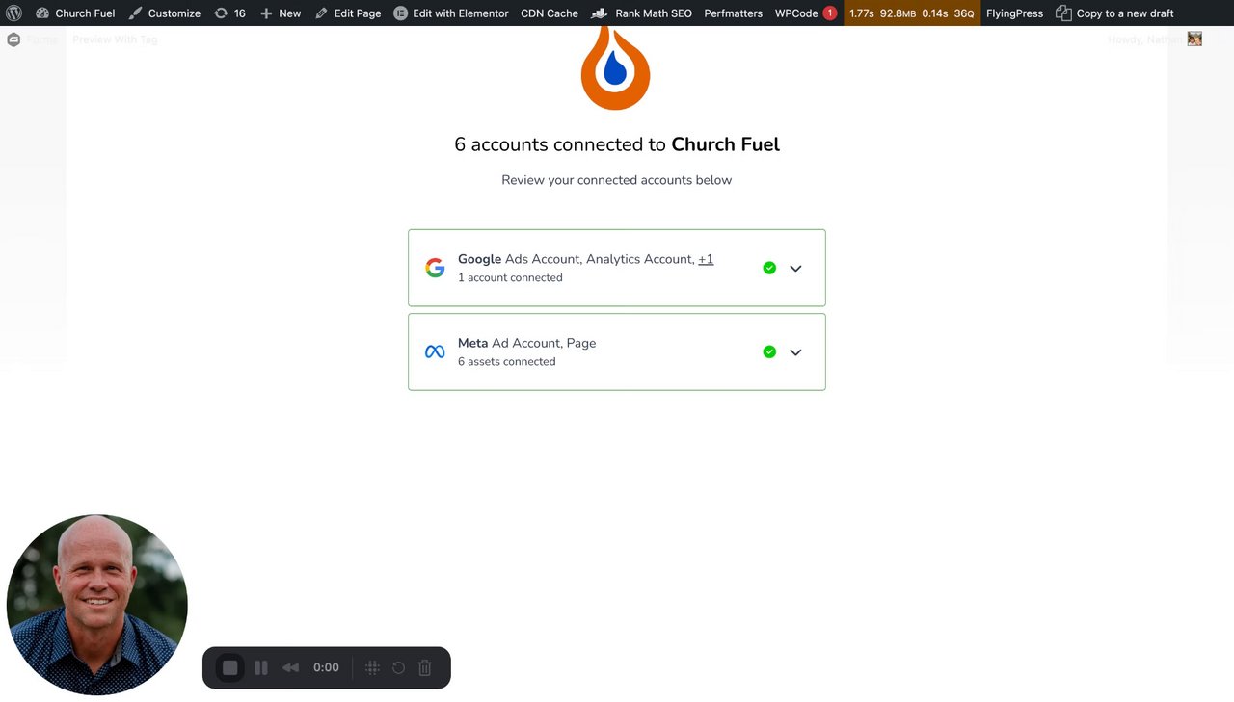Open the Perfmatters menu
This screenshot has width=1234, height=702.
pos(733,13)
